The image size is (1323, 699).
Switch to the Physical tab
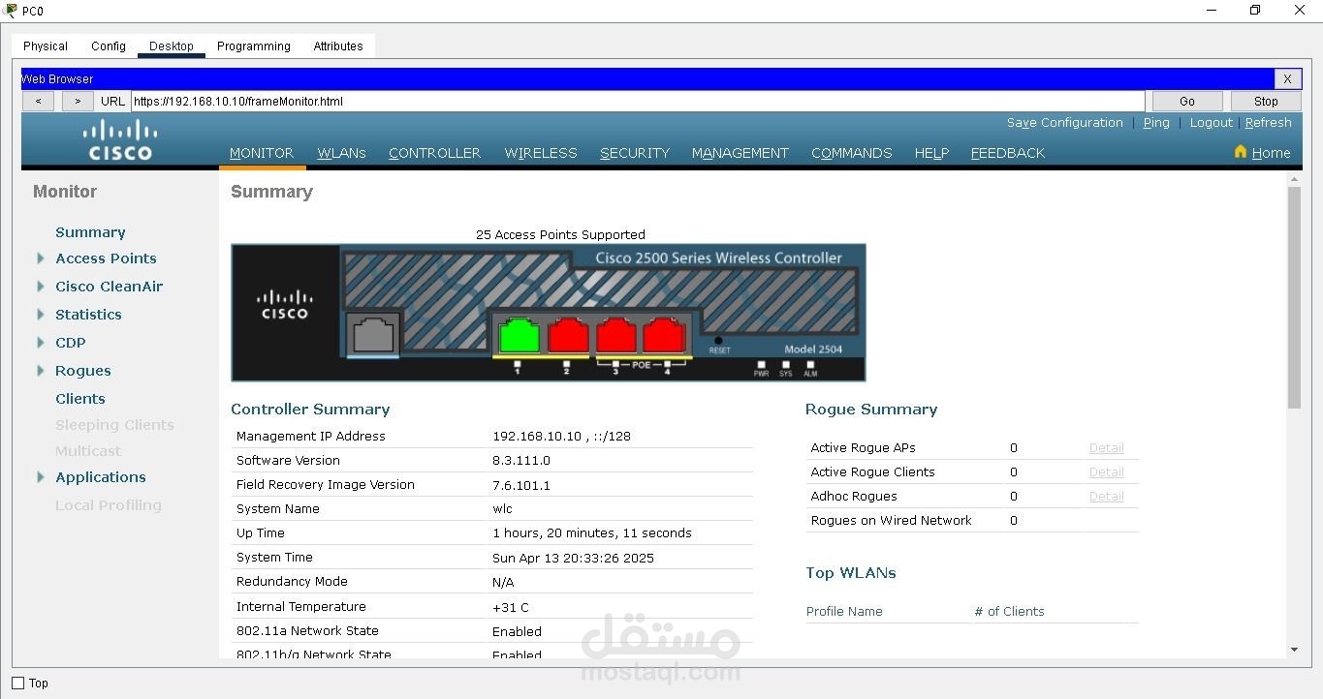tap(46, 46)
